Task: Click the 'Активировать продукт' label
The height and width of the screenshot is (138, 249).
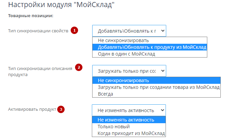Action: 32,109
